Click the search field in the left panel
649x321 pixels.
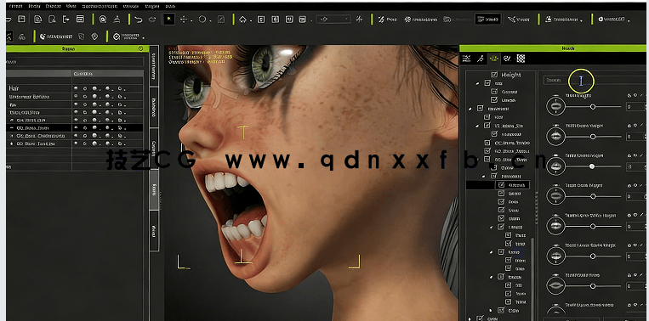pos(75,62)
